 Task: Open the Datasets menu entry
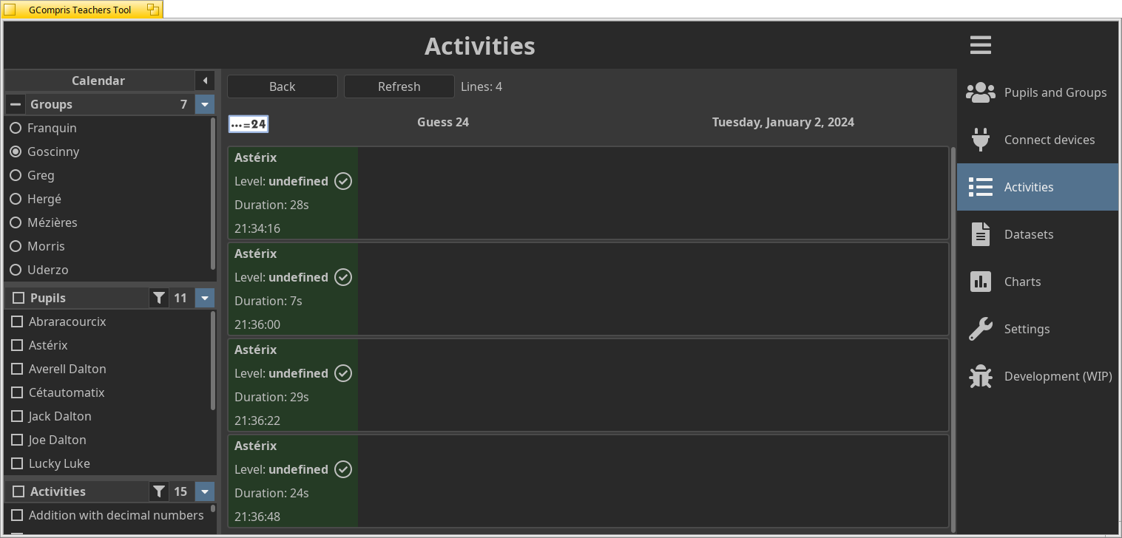tap(1028, 234)
